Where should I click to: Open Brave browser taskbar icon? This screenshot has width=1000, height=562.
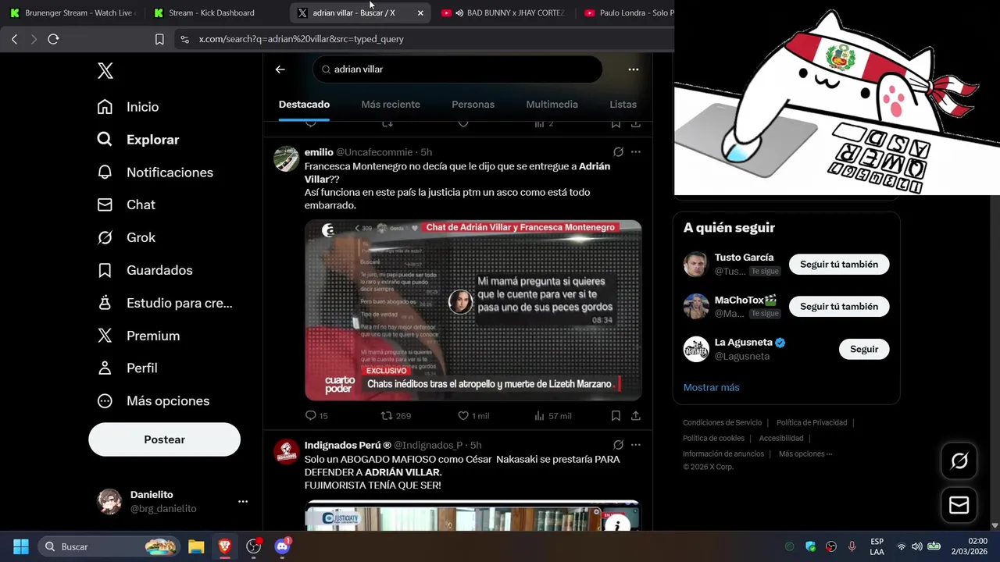[225, 546]
